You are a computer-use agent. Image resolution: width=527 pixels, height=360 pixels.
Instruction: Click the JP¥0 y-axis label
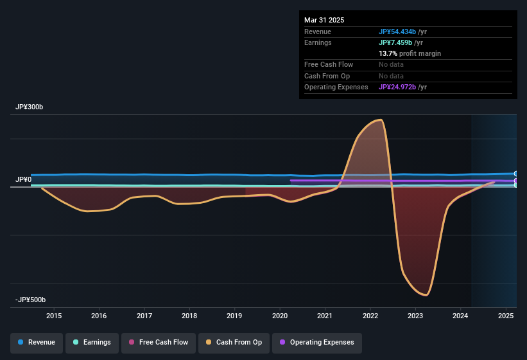[x=23, y=179]
